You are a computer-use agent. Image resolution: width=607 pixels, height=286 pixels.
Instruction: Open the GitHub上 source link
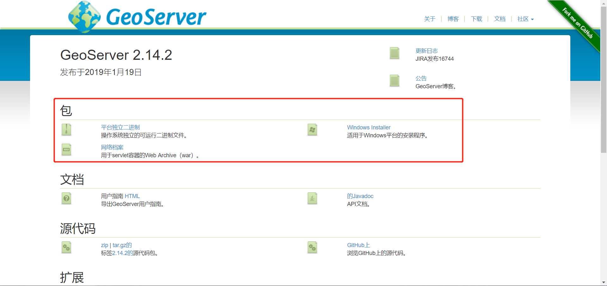(359, 245)
